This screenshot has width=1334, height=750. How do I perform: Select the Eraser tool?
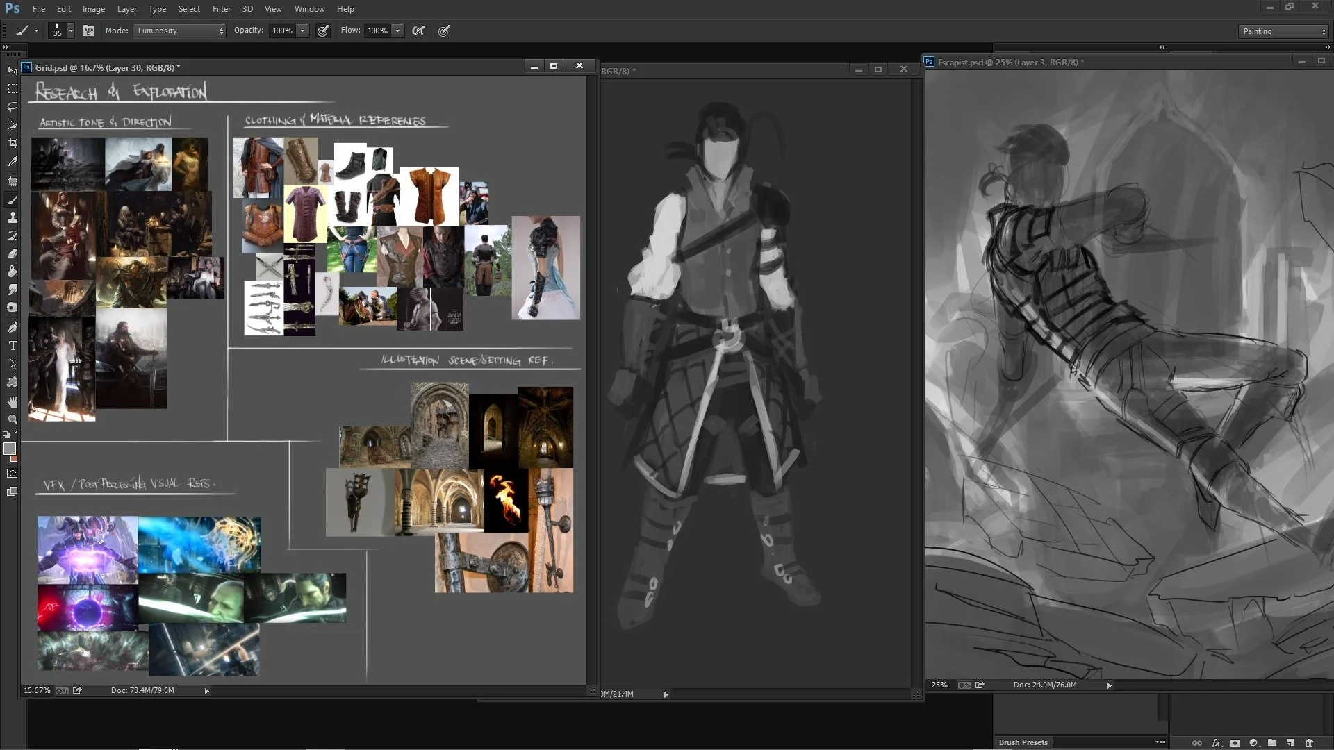pyautogui.click(x=12, y=253)
